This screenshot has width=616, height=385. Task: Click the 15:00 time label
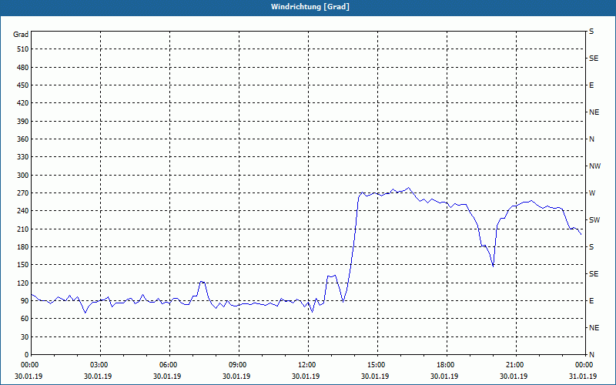pyautogui.click(x=378, y=365)
